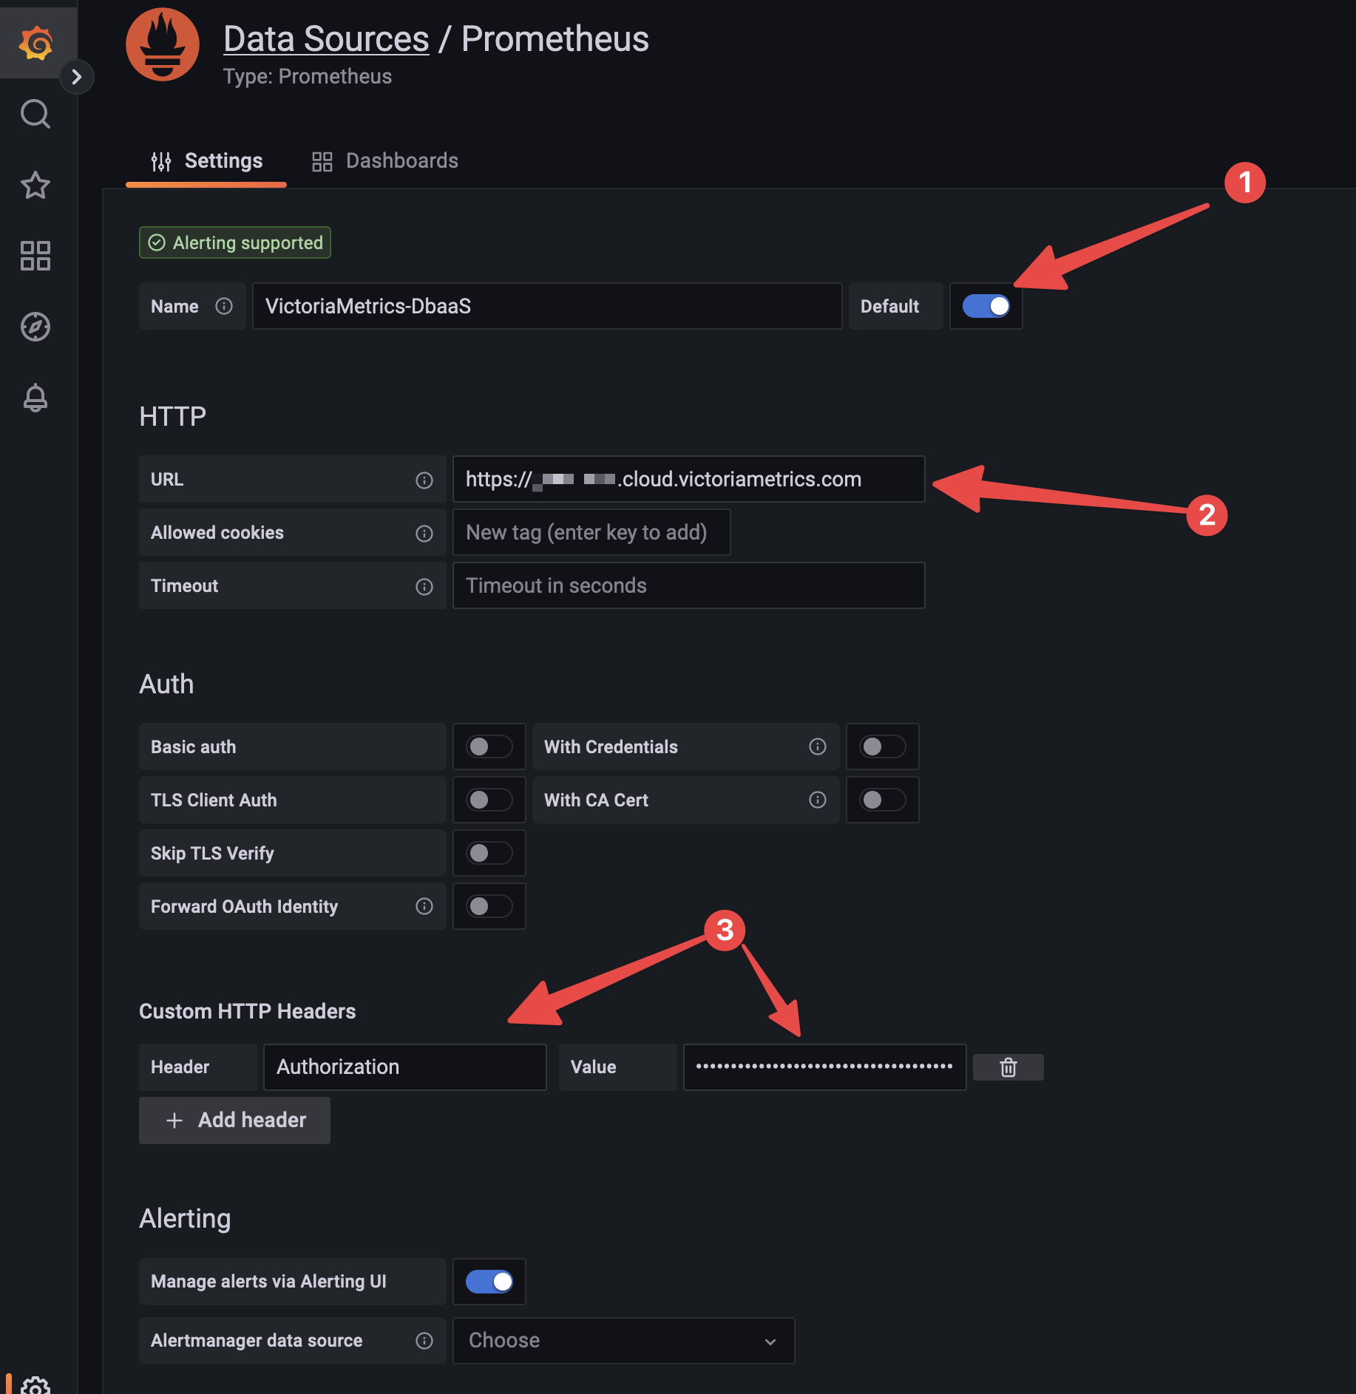Switch to the Settings tab
This screenshot has height=1394, width=1356.
tap(206, 161)
